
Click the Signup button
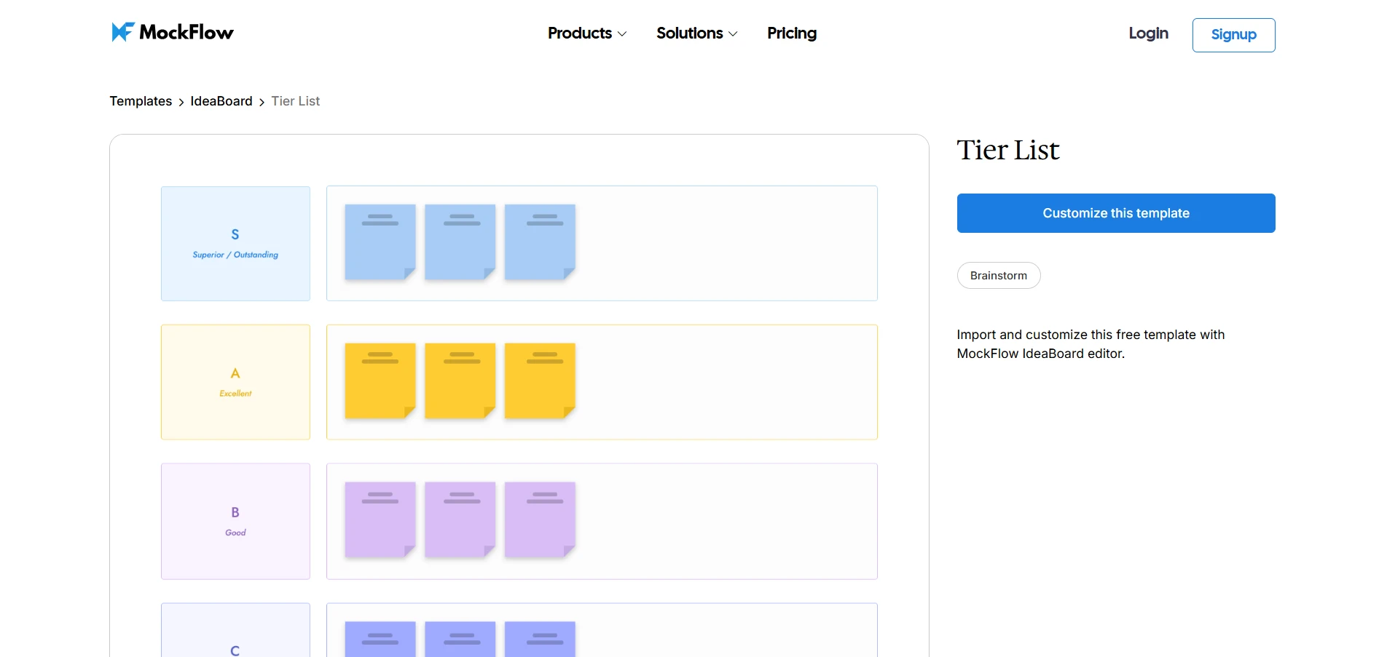click(1233, 34)
